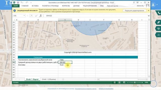Click the Insert Function fx icon

pyautogui.click(x=41, y=15)
